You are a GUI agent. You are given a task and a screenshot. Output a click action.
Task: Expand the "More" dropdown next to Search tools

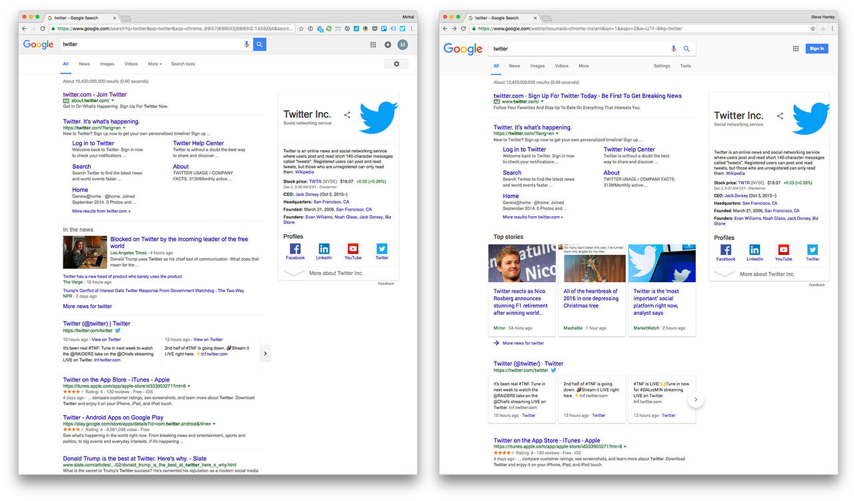click(x=154, y=64)
